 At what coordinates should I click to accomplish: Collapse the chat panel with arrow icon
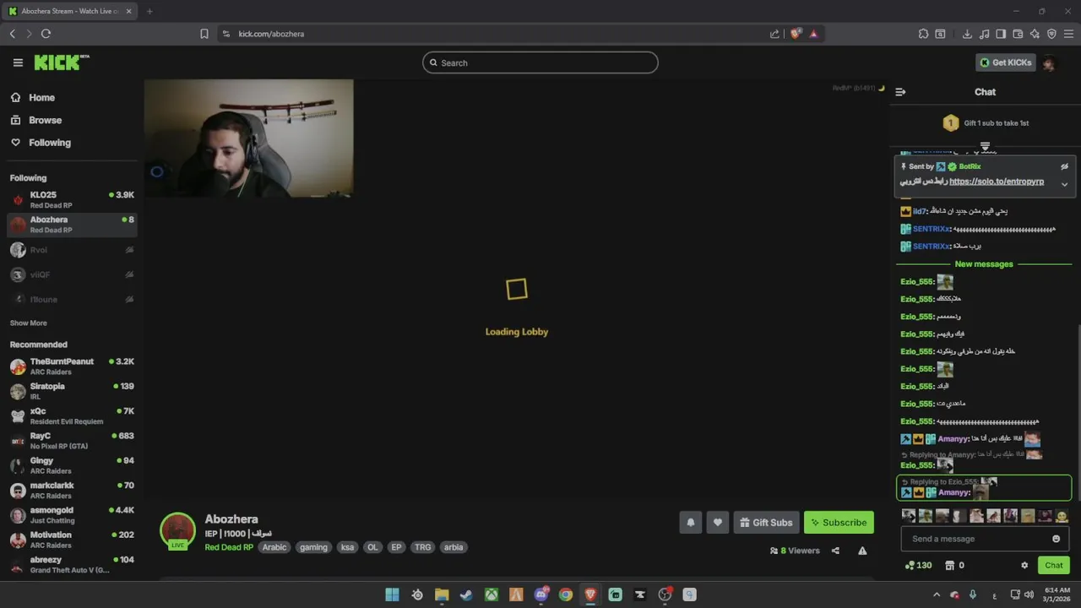pos(900,92)
